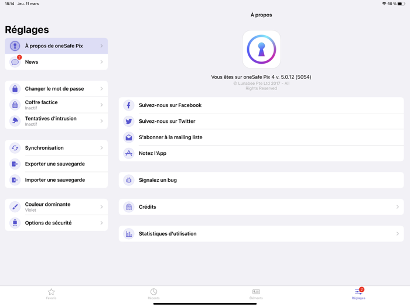Viewport: 410px width, 307px height.
Task: Open the Réglages tab
Action: 358,294
